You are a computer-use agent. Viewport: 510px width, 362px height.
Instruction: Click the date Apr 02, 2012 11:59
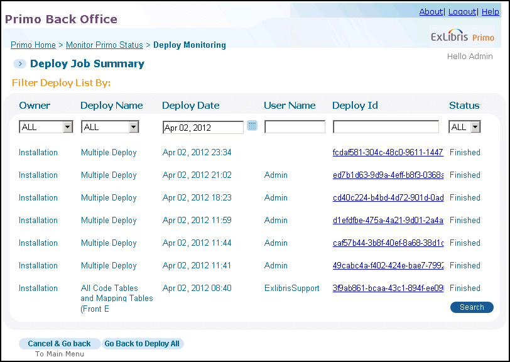point(197,221)
